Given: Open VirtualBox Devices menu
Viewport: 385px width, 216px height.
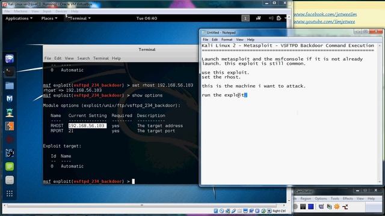Looking at the screenshot, I should 61,11.
